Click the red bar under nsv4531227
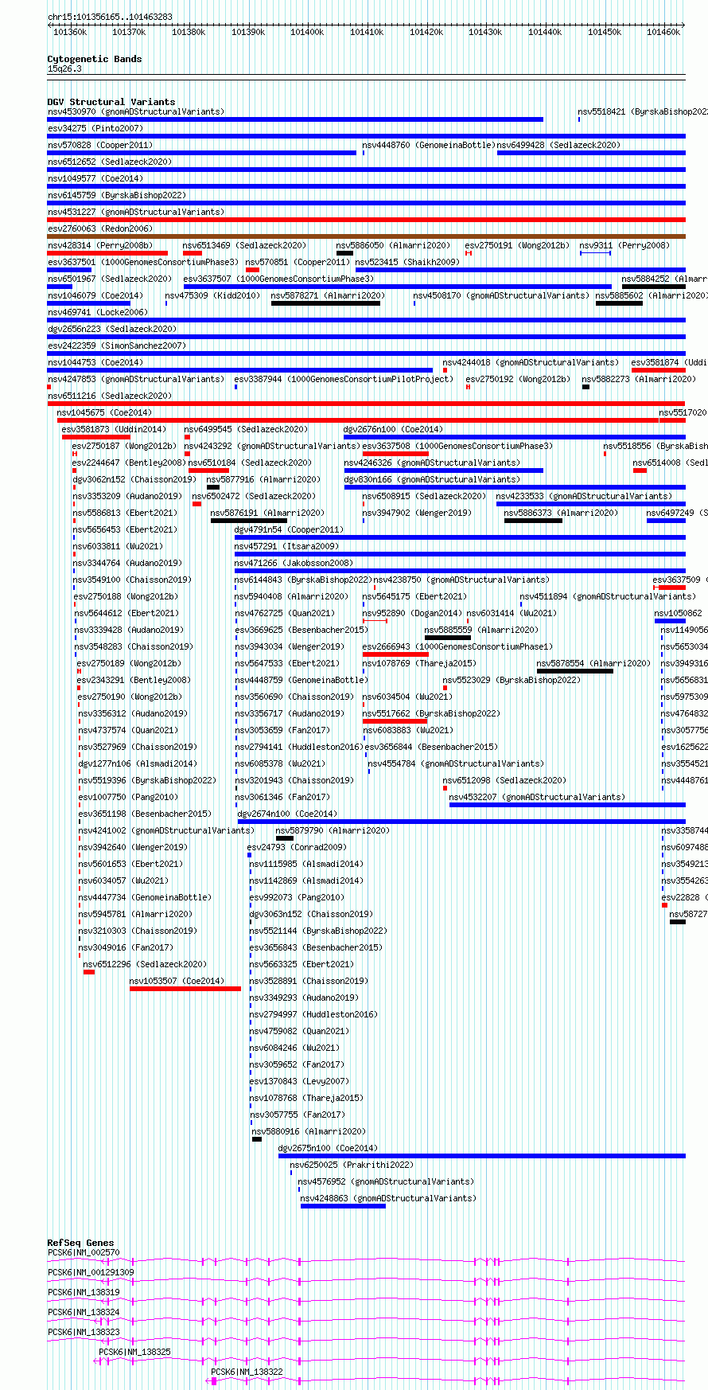708x1390 pixels. tap(366, 220)
